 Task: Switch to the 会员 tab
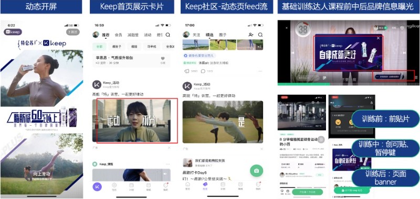(119, 35)
